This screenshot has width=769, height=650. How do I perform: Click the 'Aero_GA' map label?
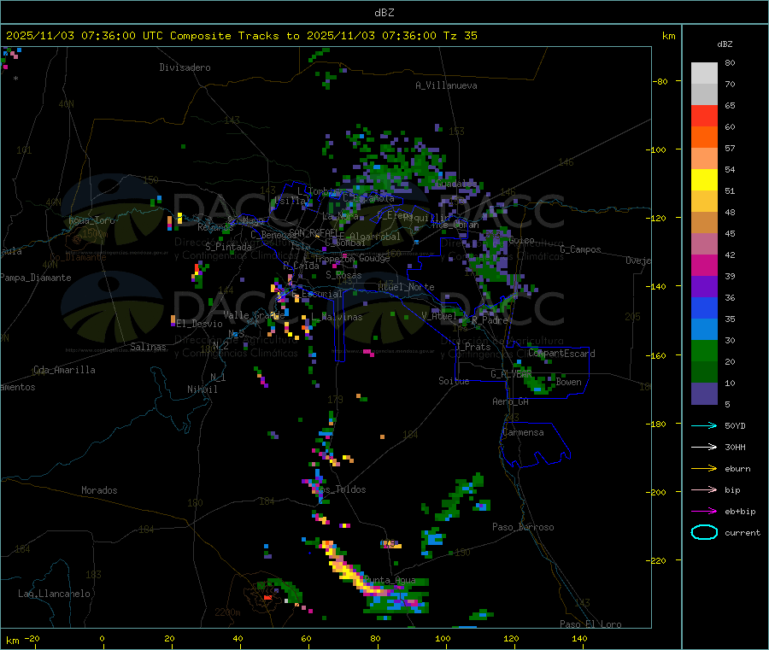[x=510, y=401]
